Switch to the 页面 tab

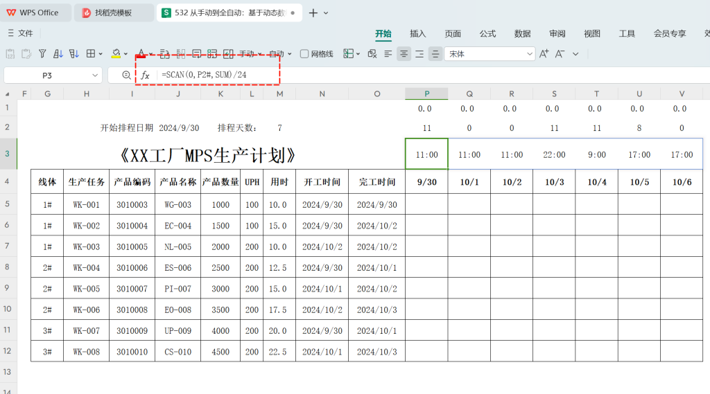(x=453, y=33)
